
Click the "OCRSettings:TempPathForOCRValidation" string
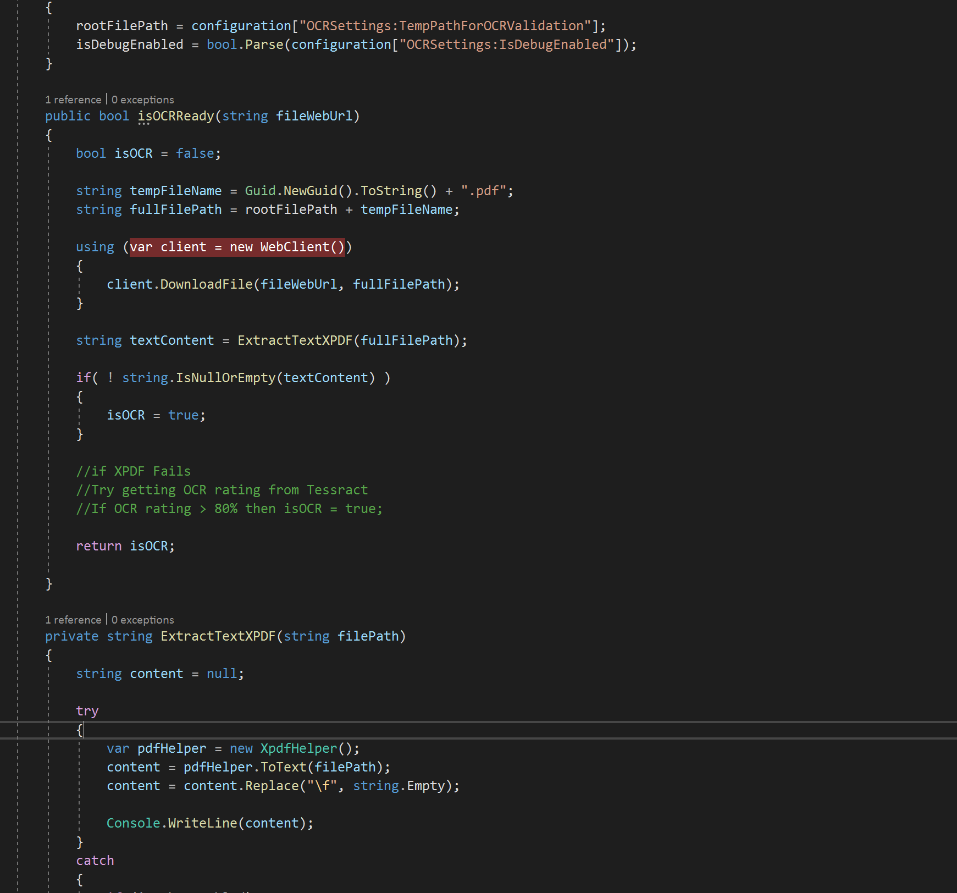click(445, 26)
